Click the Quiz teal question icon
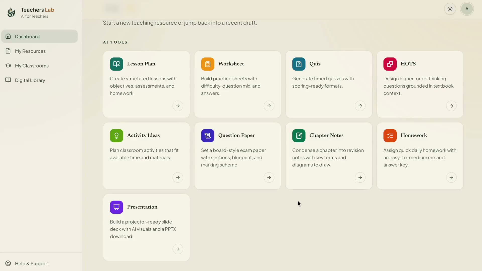482x271 pixels. pyautogui.click(x=299, y=64)
